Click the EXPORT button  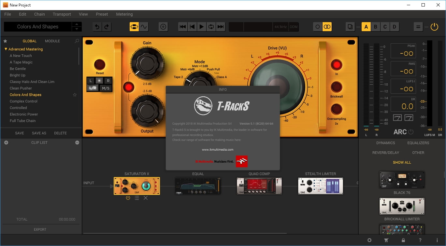(x=40, y=229)
